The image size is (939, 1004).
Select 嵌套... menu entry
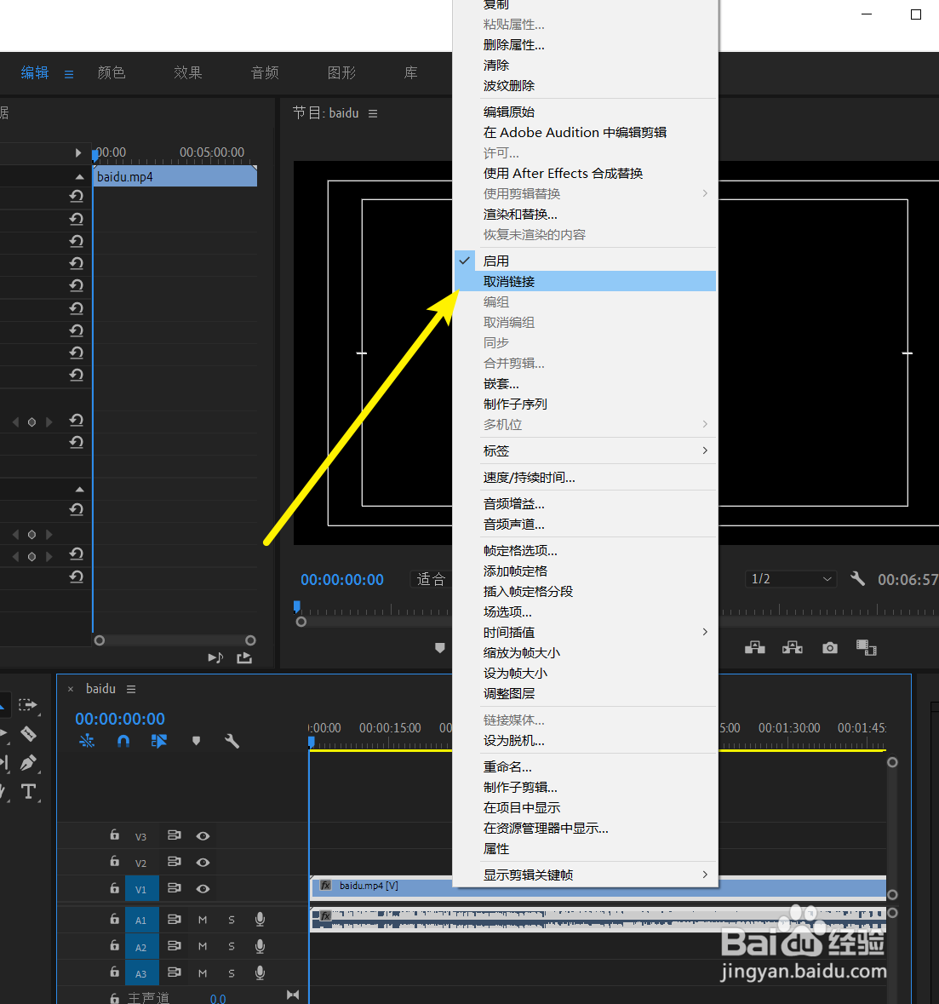(585, 383)
